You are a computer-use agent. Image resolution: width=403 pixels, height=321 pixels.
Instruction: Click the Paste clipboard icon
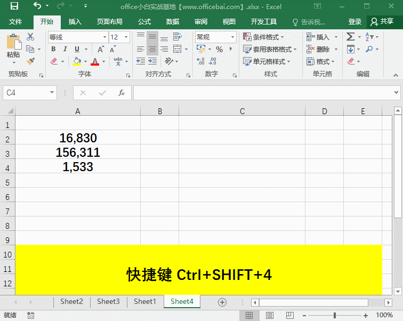[14, 42]
